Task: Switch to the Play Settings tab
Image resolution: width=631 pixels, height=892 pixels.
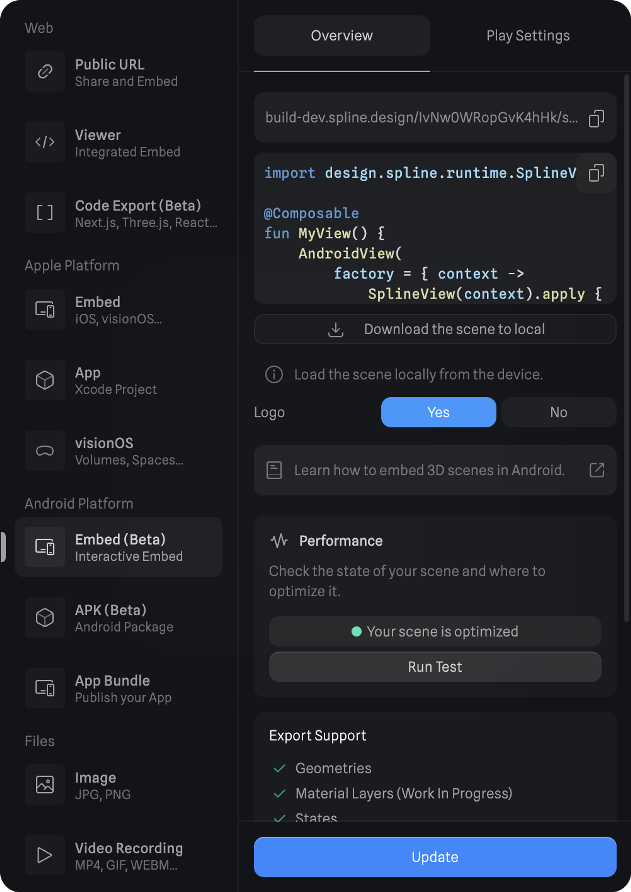Action: coord(528,36)
